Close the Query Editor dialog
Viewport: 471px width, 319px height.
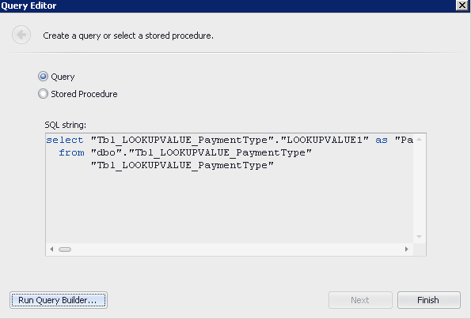click(x=462, y=5)
